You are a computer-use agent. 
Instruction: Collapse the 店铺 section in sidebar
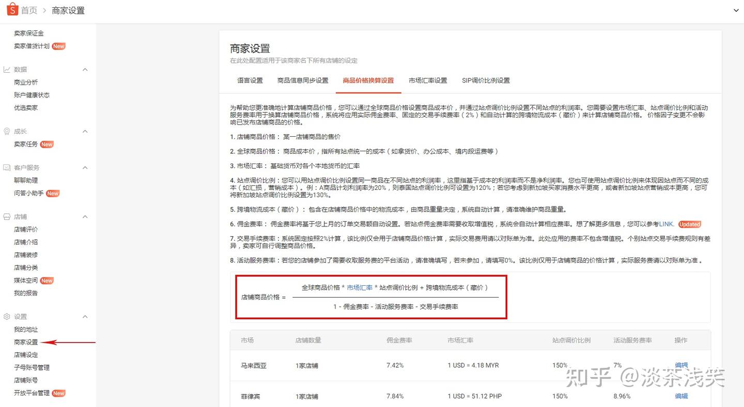pyautogui.click(x=85, y=216)
